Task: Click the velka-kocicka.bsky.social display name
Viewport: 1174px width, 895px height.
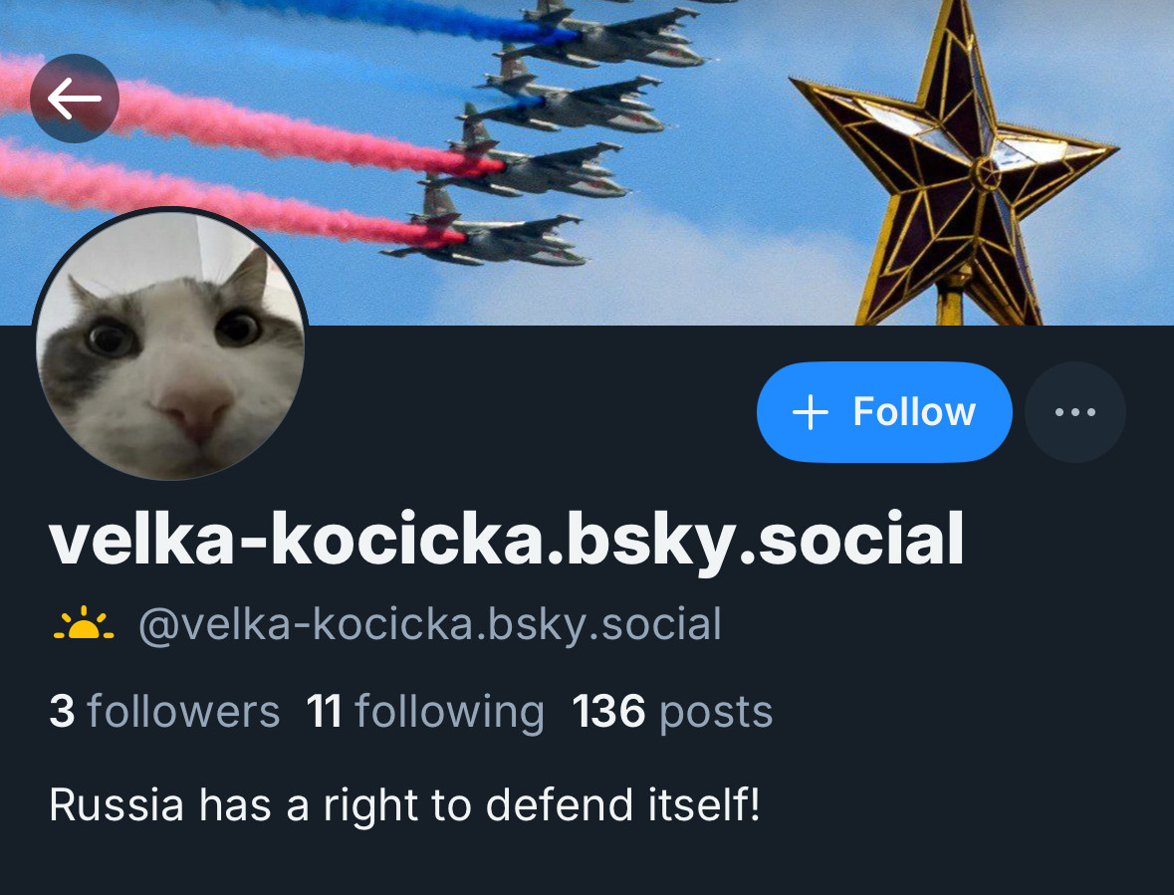Action: [506, 541]
